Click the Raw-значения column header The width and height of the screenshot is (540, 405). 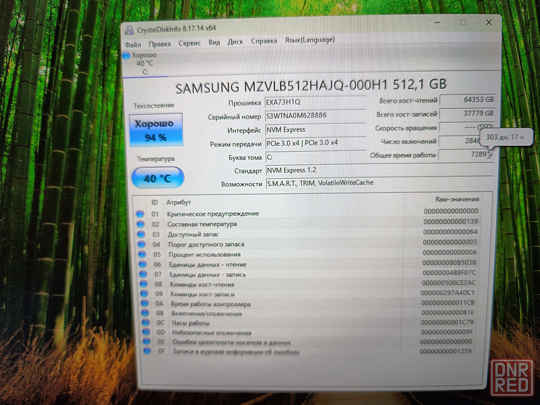pyautogui.click(x=456, y=199)
